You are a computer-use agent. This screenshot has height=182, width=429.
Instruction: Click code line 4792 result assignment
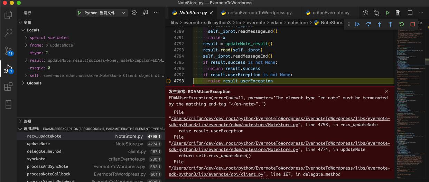[238, 44]
